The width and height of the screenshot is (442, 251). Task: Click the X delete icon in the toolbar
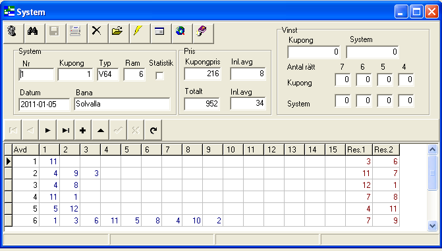point(97,33)
